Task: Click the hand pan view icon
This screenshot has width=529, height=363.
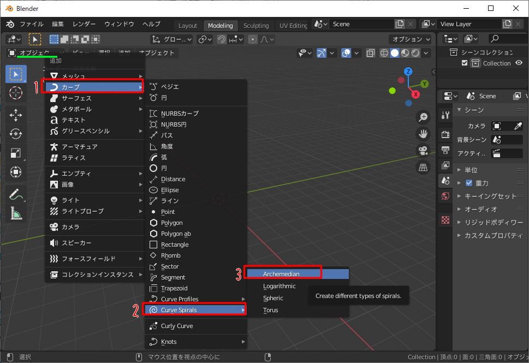Action: pos(423,134)
